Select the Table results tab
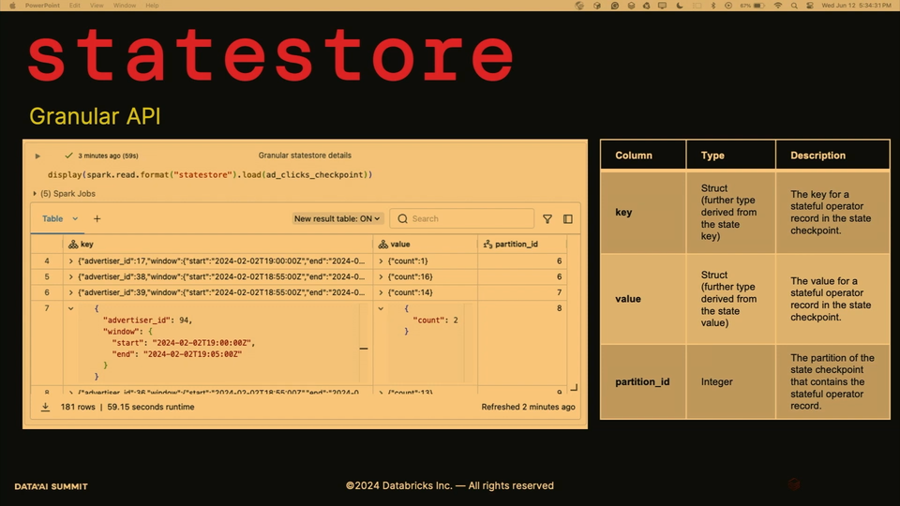The height and width of the screenshot is (506, 900). [52, 218]
